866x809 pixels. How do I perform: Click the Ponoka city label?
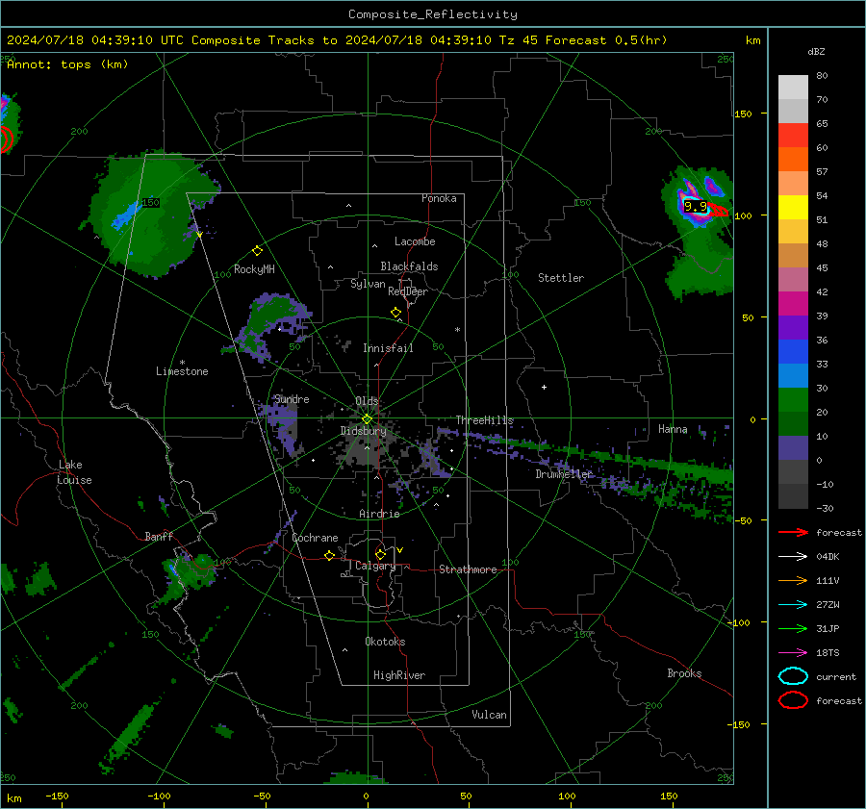pos(439,198)
